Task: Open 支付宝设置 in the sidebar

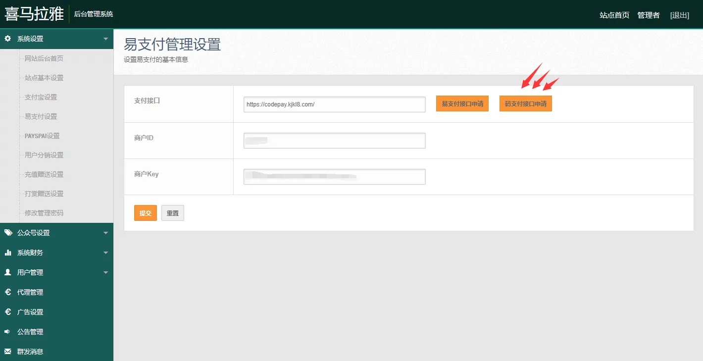Action: (x=41, y=97)
